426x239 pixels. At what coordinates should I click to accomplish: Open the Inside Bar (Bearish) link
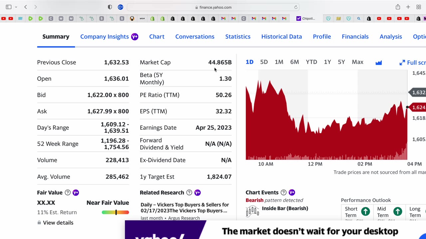tap(285, 208)
